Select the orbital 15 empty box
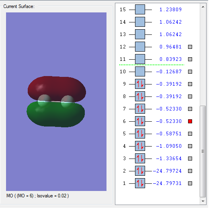 coord(140,10)
